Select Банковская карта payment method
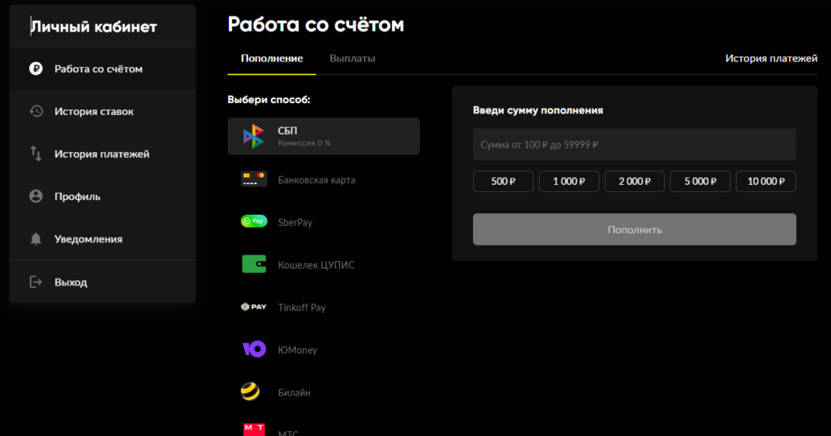The image size is (831, 436). [323, 180]
